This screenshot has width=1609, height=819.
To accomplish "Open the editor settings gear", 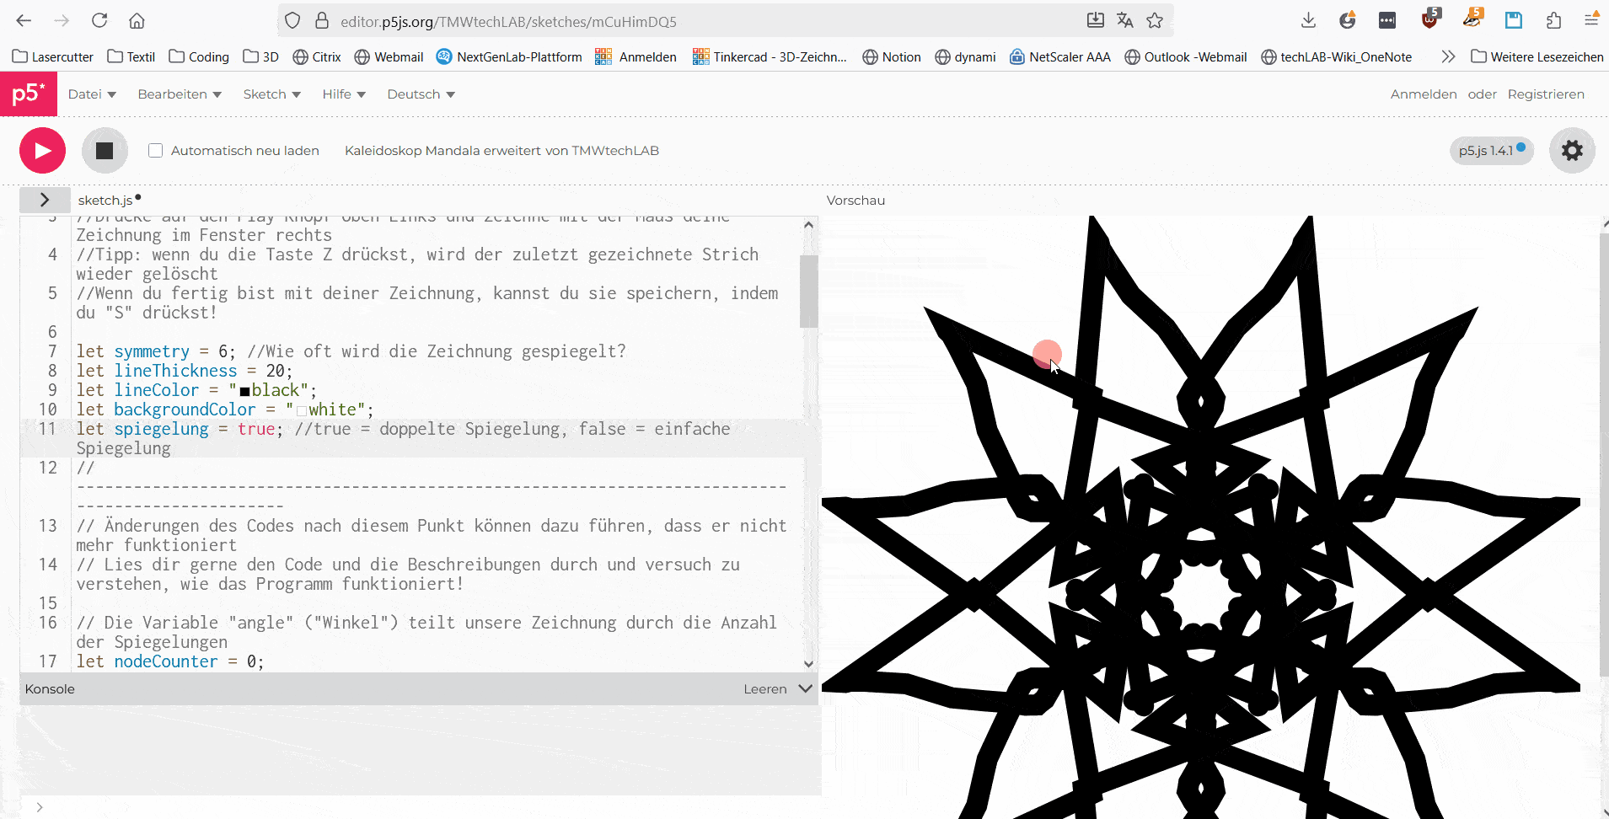I will (x=1571, y=150).
